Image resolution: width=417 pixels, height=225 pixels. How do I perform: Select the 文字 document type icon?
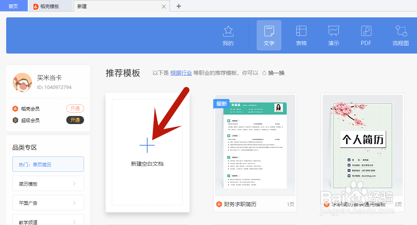[269, 35]
